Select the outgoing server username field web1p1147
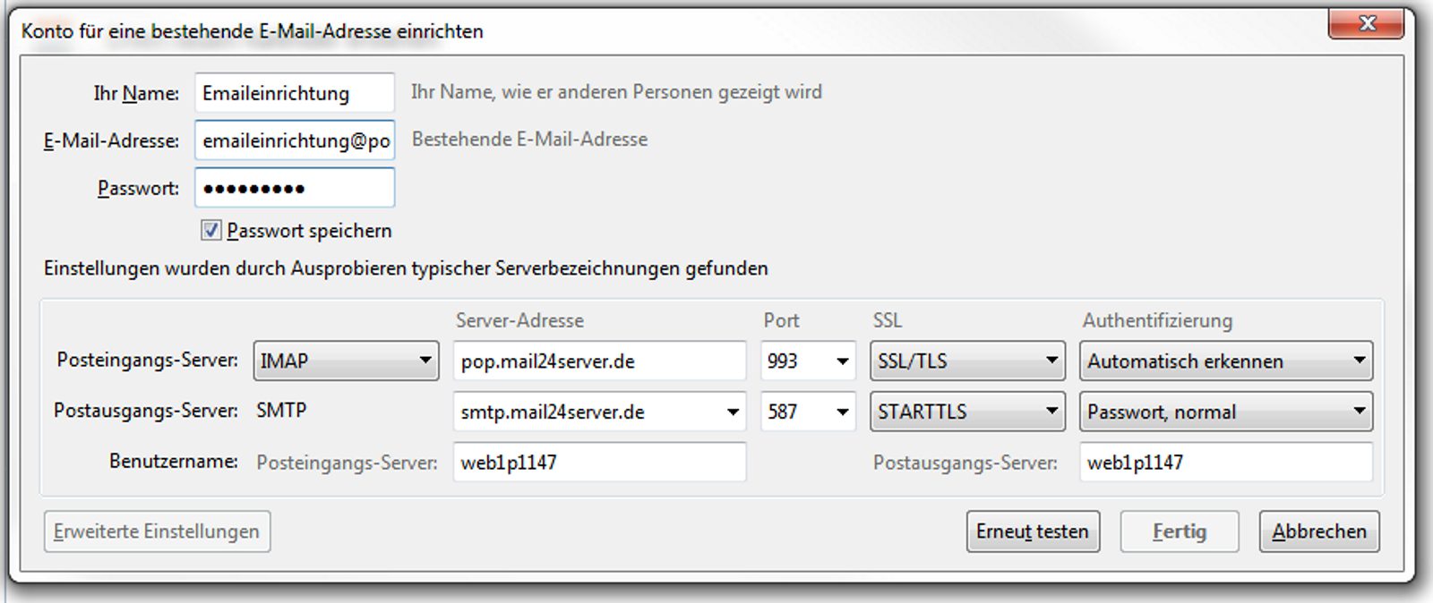 coord(1225,463)
